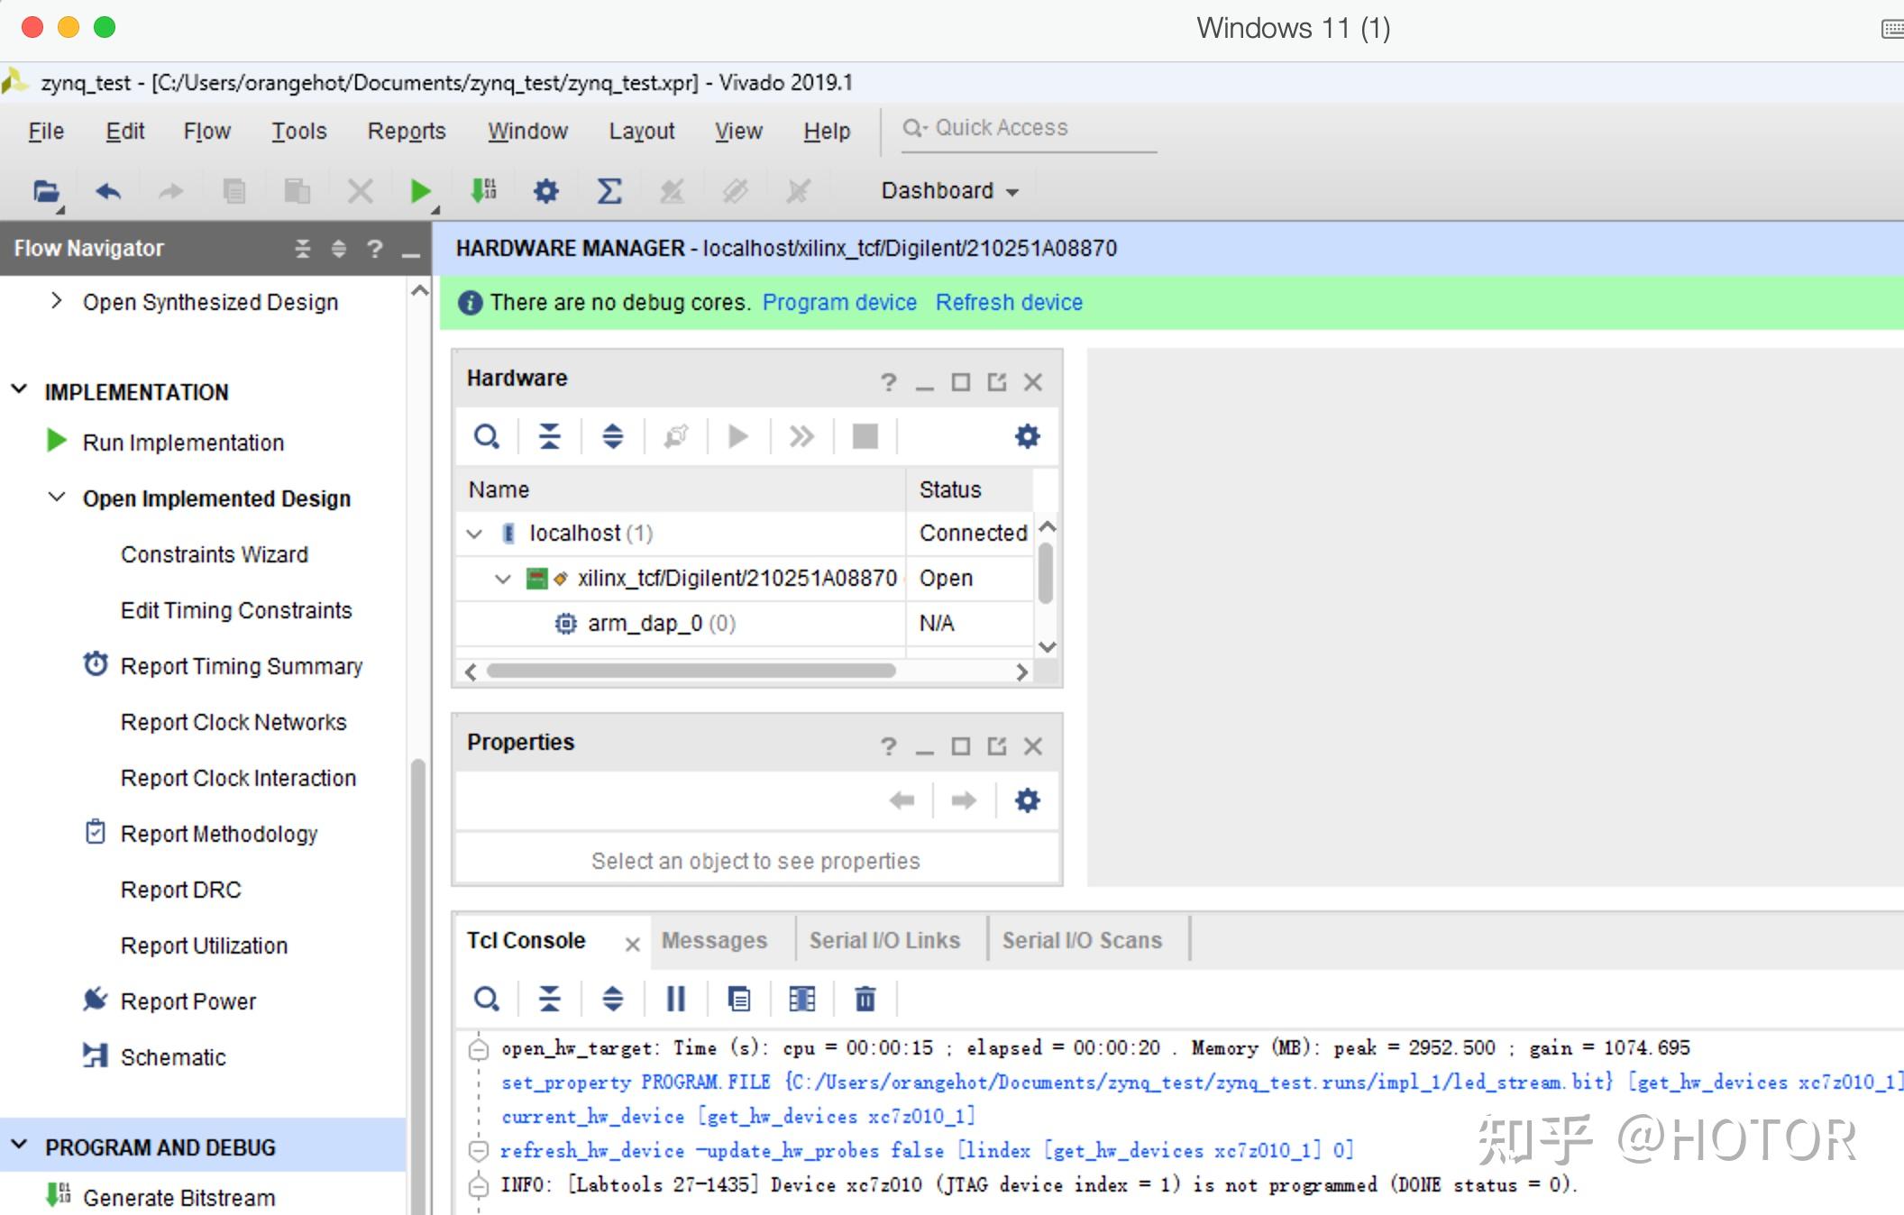The height and width of the screenshot is (1215, 1904).
Task: Click the Hardware panel horizontal scrollbar
Action: coord(691,671)
